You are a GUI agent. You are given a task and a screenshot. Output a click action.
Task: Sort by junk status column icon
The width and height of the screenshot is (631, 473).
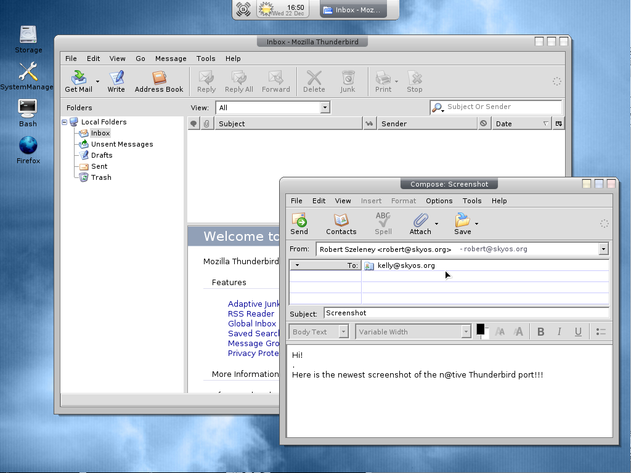(x=483, y=124)
